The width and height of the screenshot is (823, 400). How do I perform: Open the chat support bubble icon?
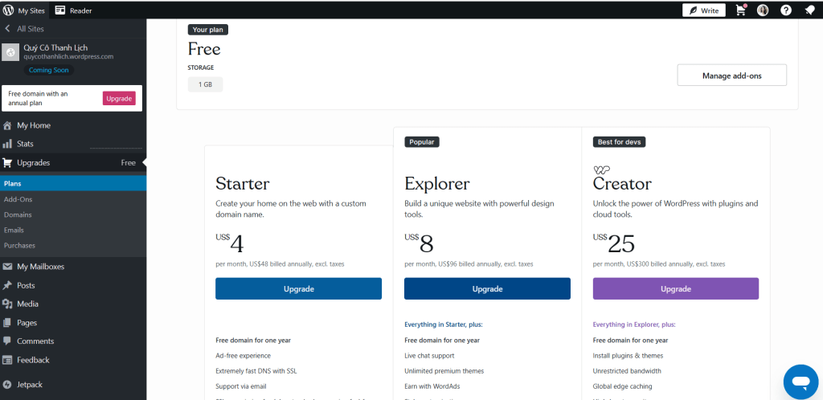[x=800, y=382]
